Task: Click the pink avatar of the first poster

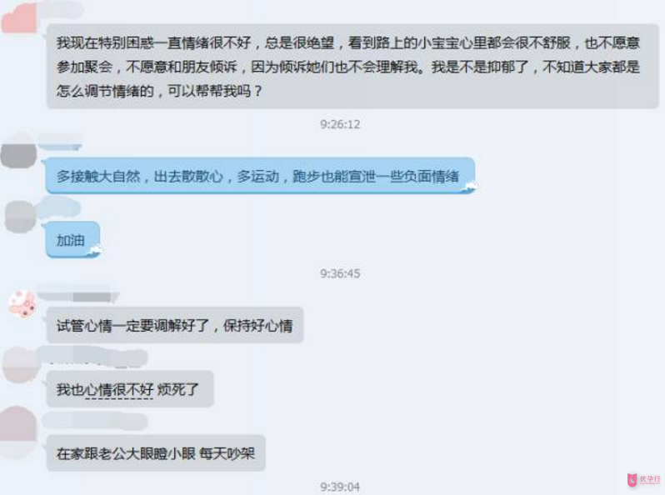Action: coord(19,17)
